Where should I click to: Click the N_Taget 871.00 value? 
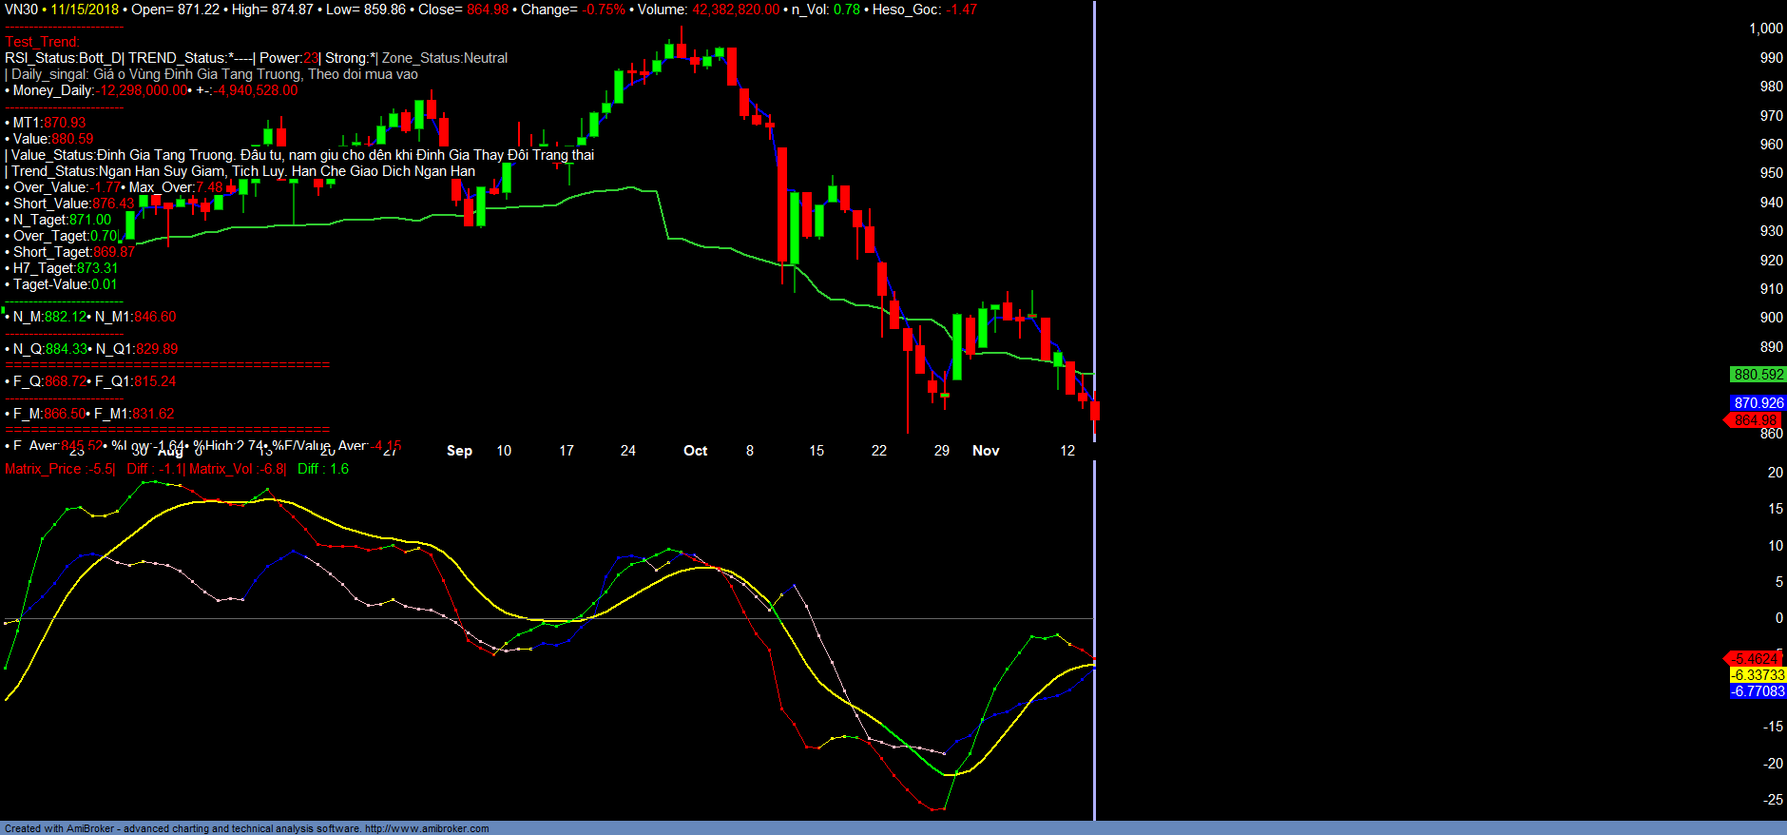click(x=89, y=220)
